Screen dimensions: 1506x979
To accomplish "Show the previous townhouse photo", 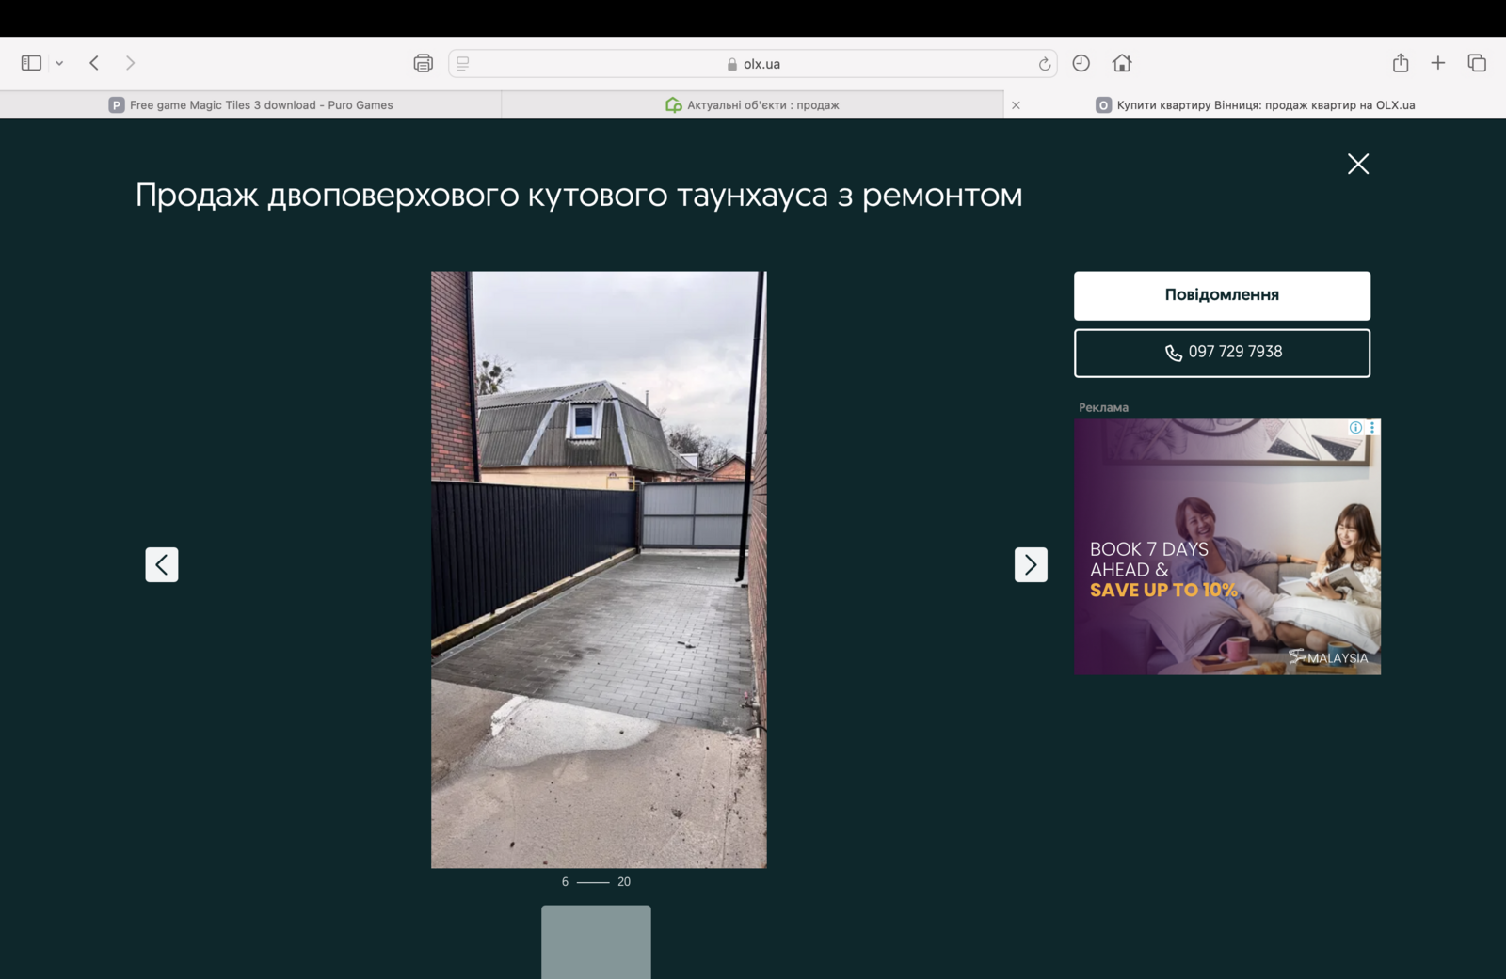I will [x=162, y=564].
